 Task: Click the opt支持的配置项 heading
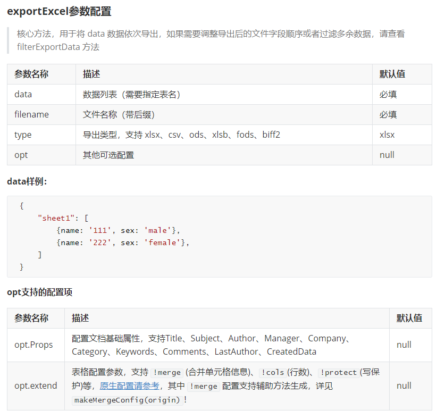[x=39, y=292]
